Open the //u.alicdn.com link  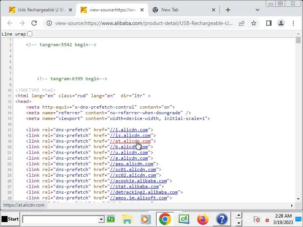pyautogui.click(x=129, y=152)
